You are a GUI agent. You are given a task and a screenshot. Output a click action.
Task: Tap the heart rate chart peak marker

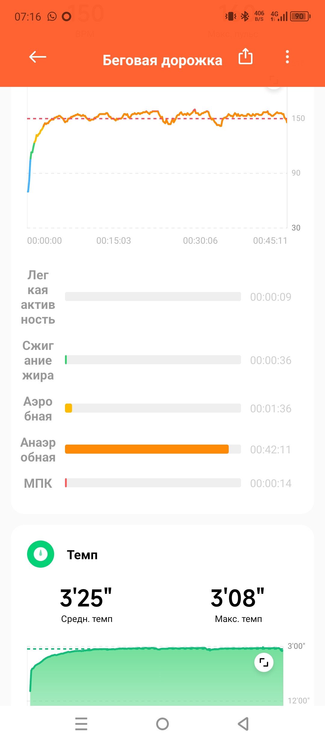pos(195,110)
